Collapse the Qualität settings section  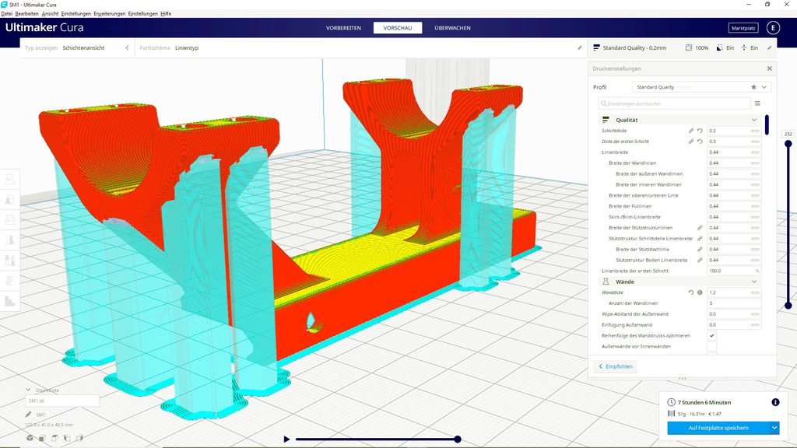tap(753, 120)
